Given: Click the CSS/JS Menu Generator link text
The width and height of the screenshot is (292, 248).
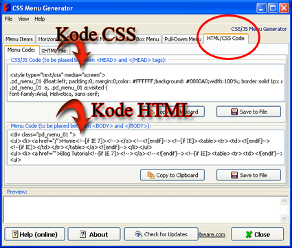Looking at the screenshot, I should (x=259, y=29).
